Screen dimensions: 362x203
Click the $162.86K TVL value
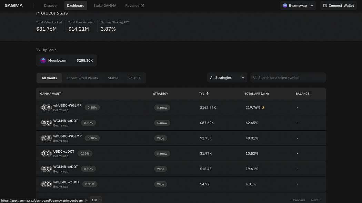(208, 108)
